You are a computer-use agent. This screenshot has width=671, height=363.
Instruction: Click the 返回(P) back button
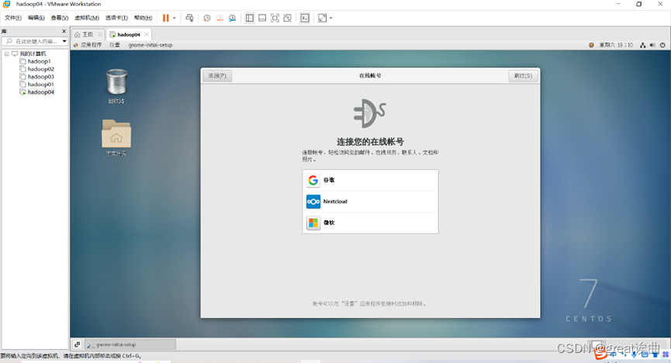217,76
